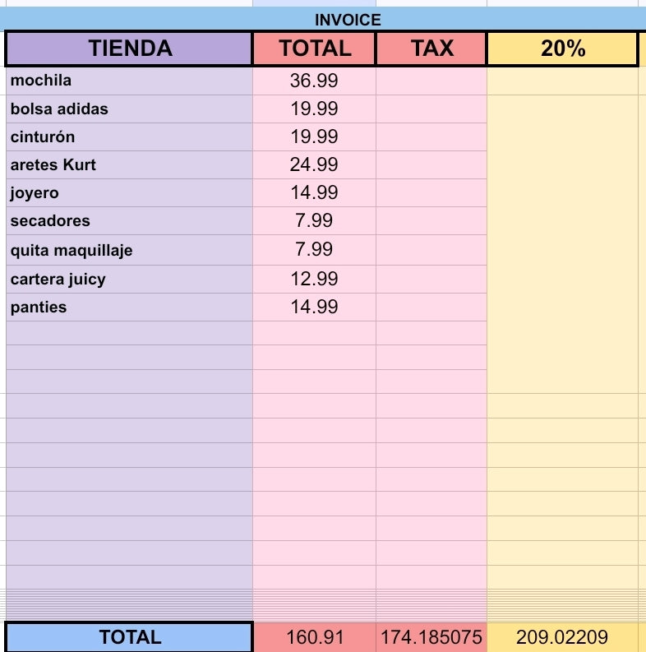Select the TOTAL column header
Viewport: 646px width, 652px height.
[314, 49]
